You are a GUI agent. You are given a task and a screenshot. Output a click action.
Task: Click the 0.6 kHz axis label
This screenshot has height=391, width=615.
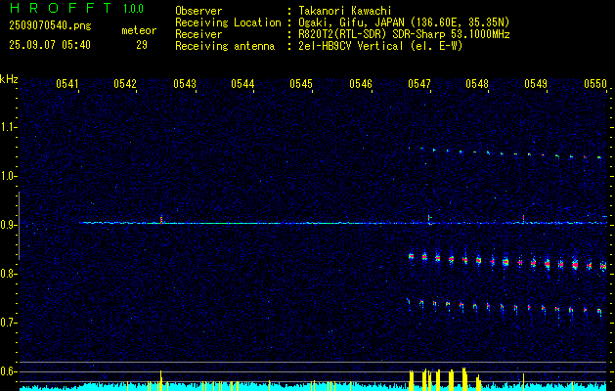[8, 371]
